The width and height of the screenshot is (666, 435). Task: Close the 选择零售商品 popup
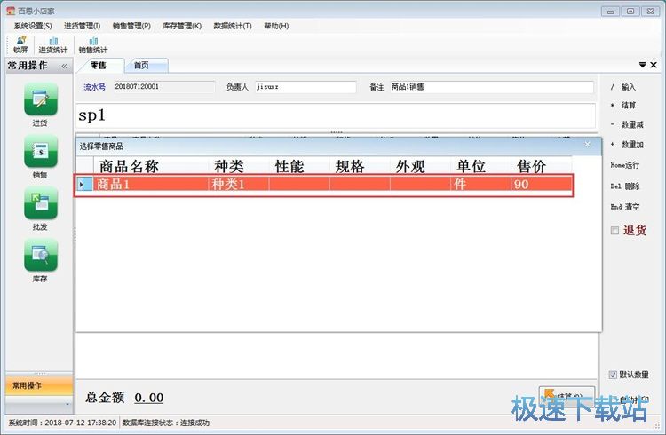click(x=588, y=145)
